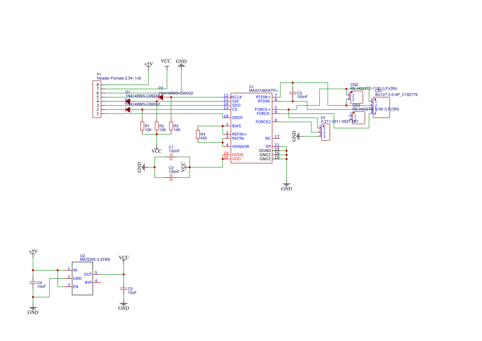The image size is (482, 341).
Task: Select the R2 10K resistor symbol
Action: (157, 126)
